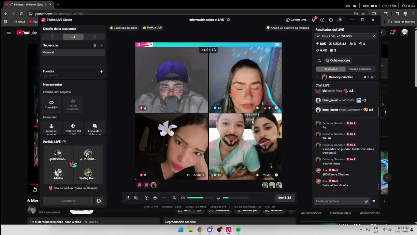Click the Revancha button
This screenshot has width=417, height=235.
tap(68, 201)
